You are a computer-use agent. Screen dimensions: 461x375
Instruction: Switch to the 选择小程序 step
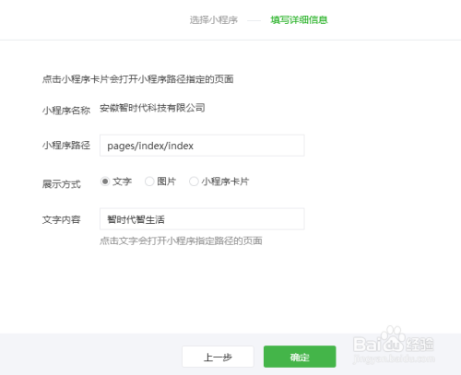coord(214,20)
